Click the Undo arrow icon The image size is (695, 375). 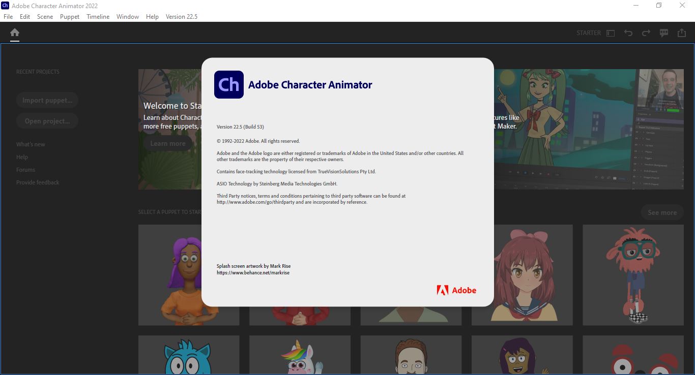[628, 33]
